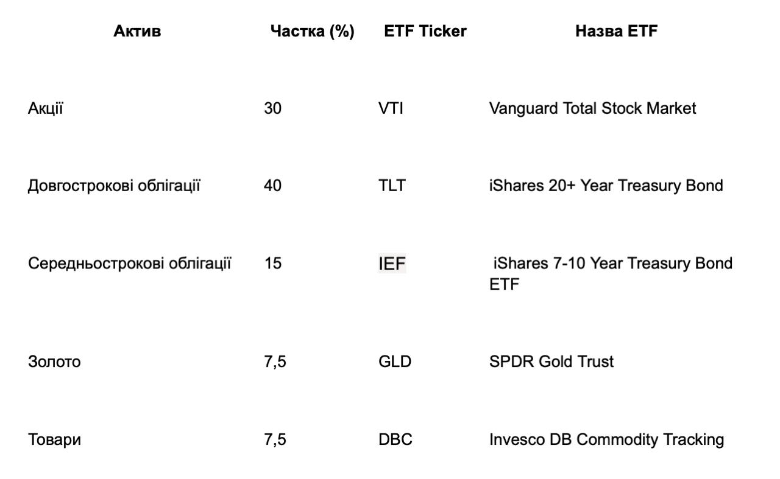Select the 40 percent share value
The height and width of the screenshot is (479, 780).
[272, 186]
